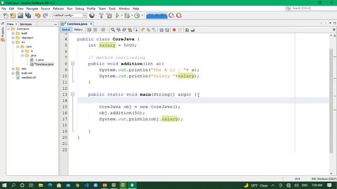Screen dimensions: 337x189
Task: Click the Clean and Build Project icon
Action: pos(109,15)
